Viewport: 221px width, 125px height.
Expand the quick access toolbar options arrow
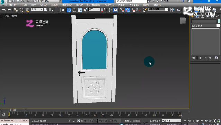61,1
